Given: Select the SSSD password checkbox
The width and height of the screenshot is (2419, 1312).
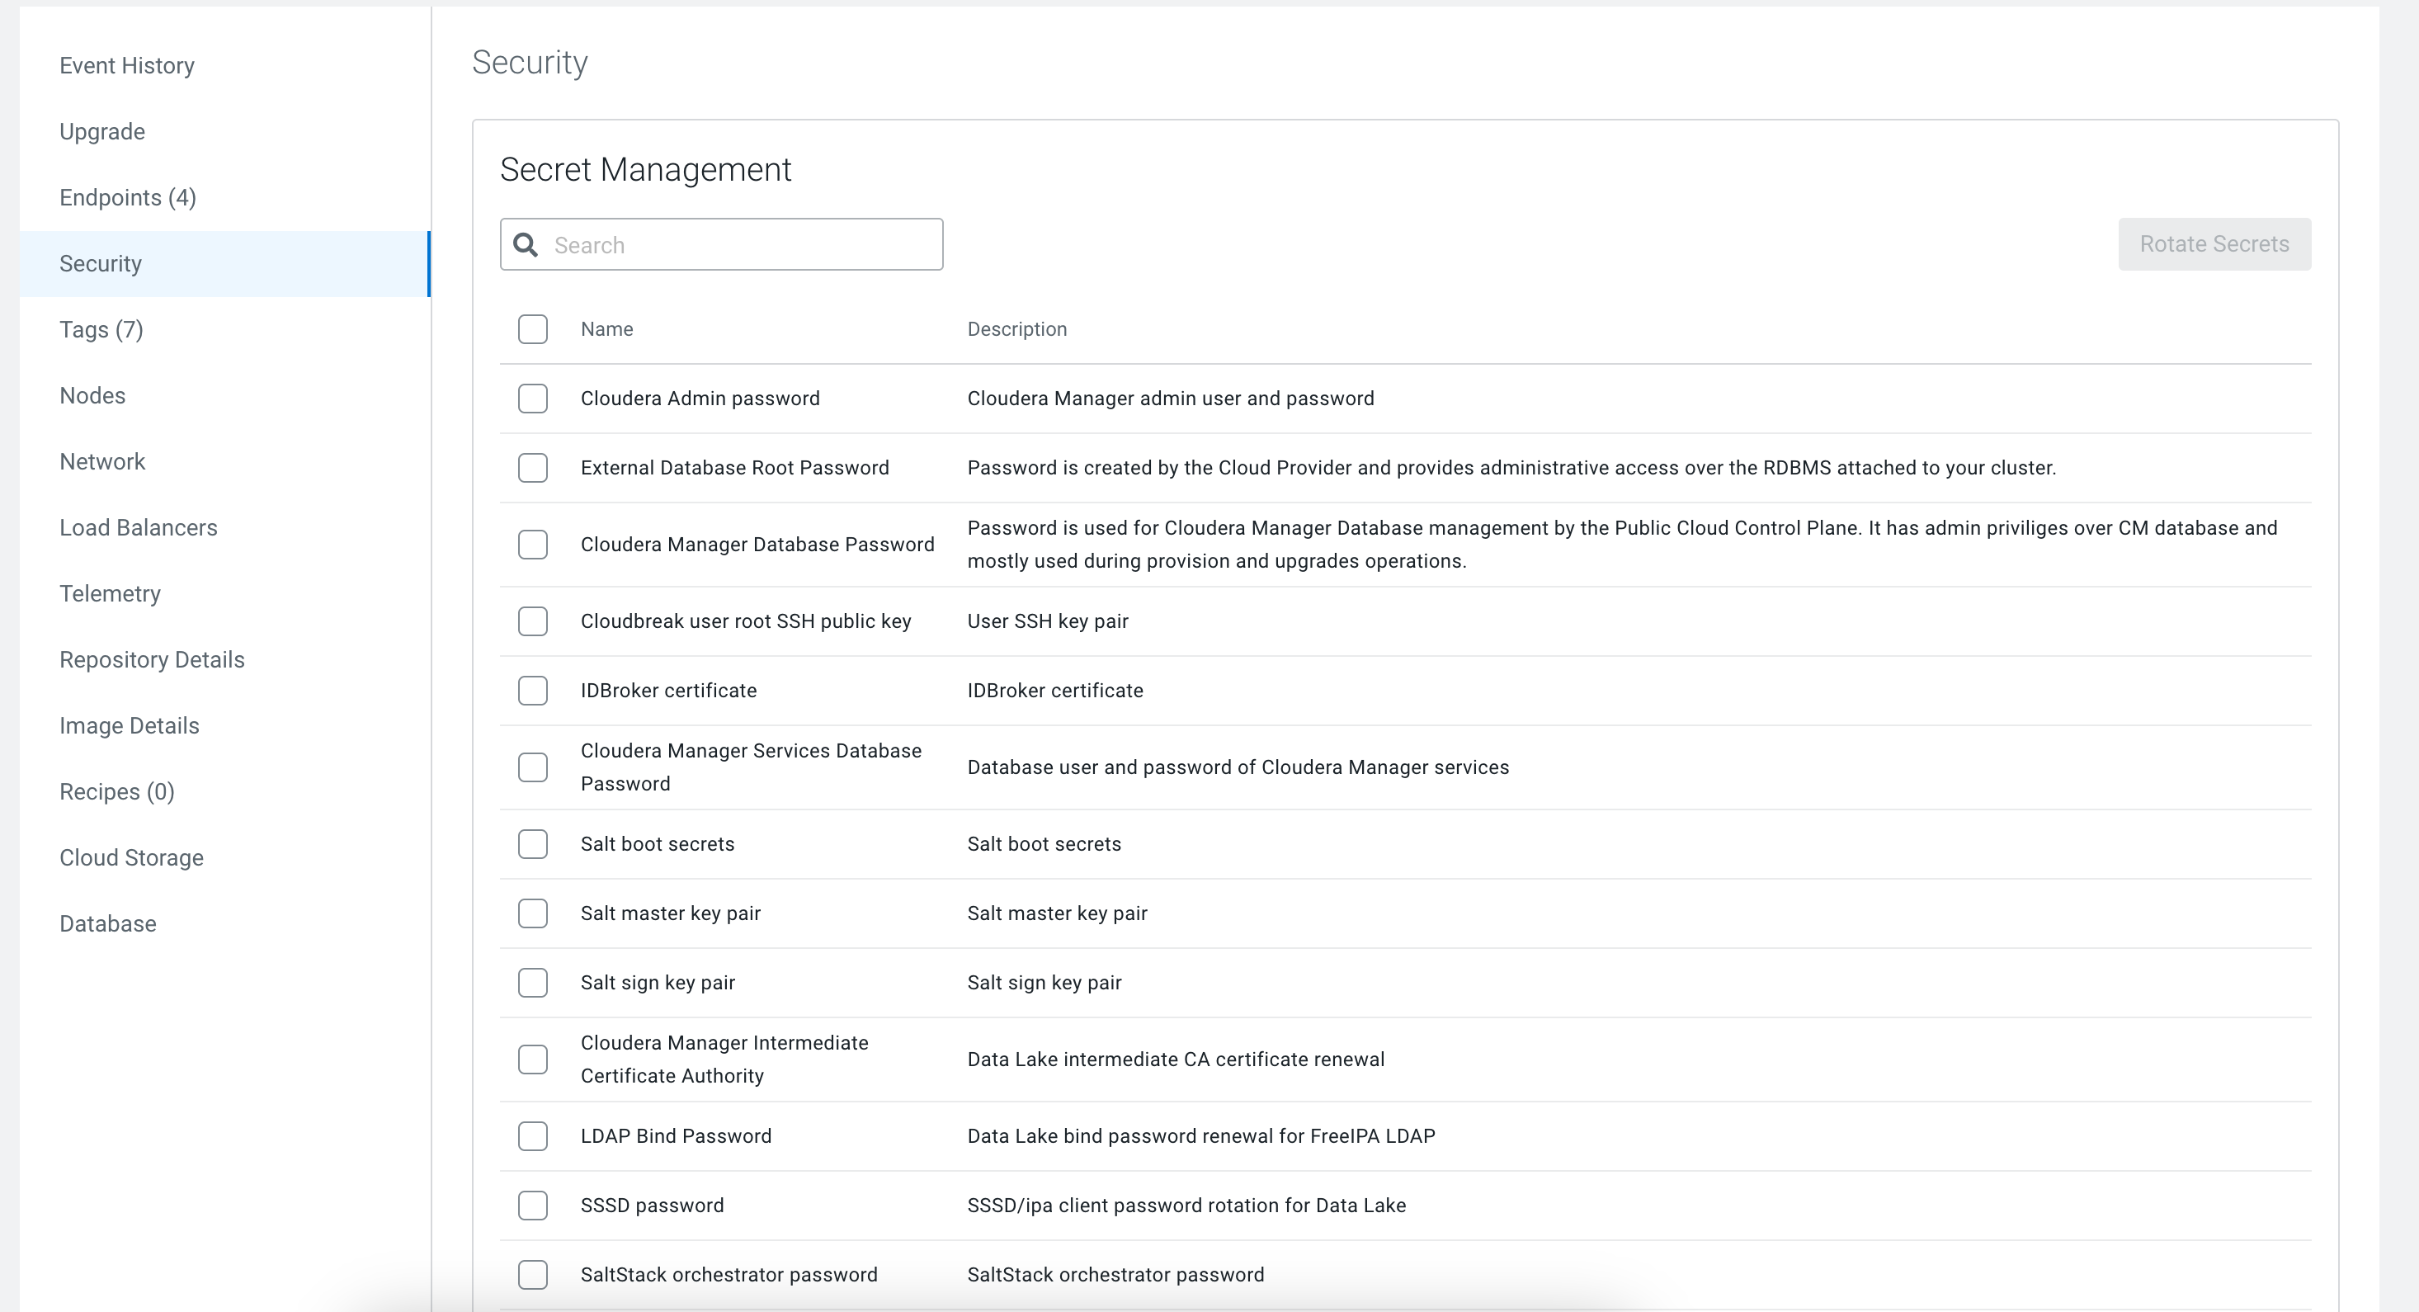Looking at the screenshot, I should (532, 1205).
